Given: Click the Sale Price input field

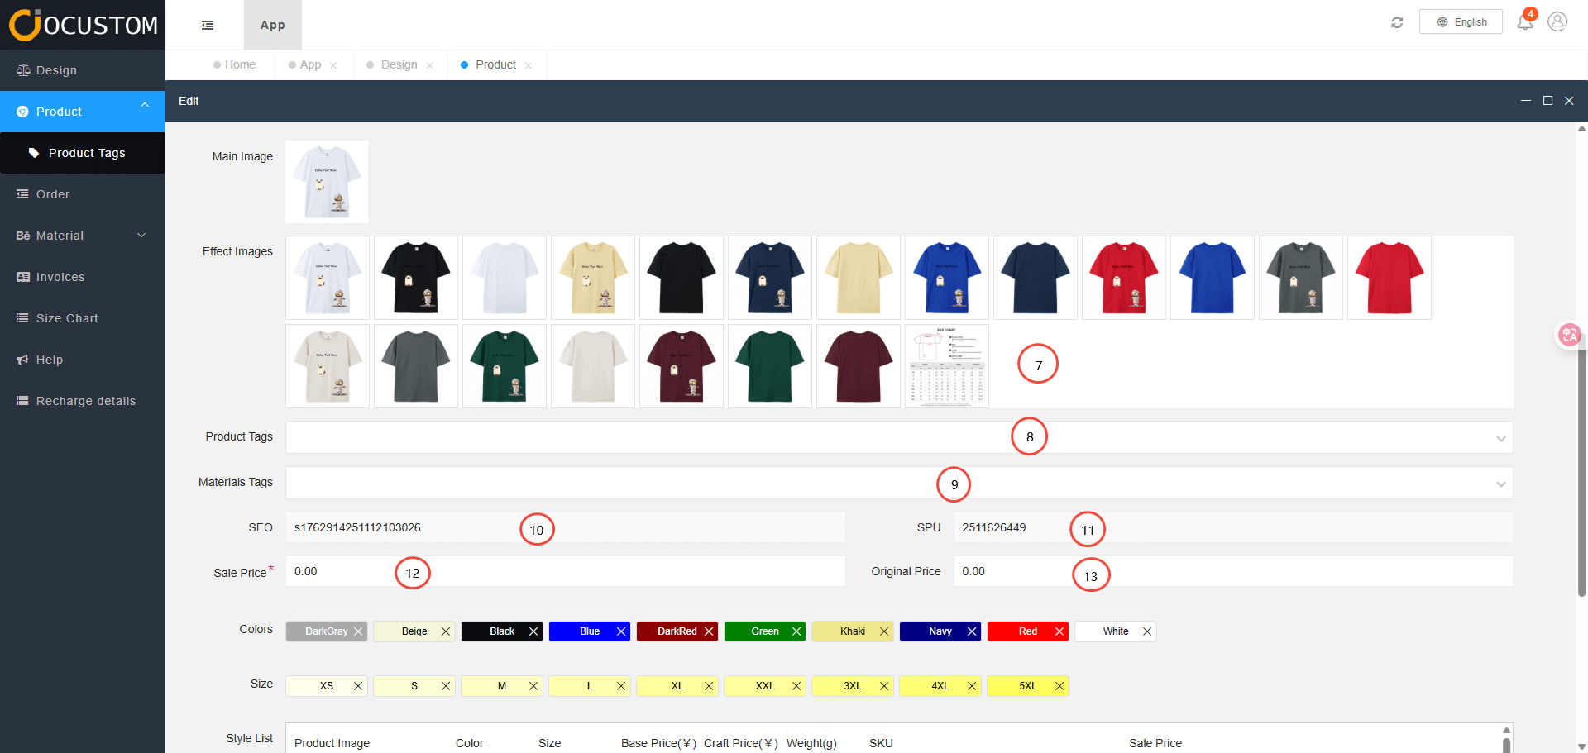Looking at the screenshot, I should 565,571.
